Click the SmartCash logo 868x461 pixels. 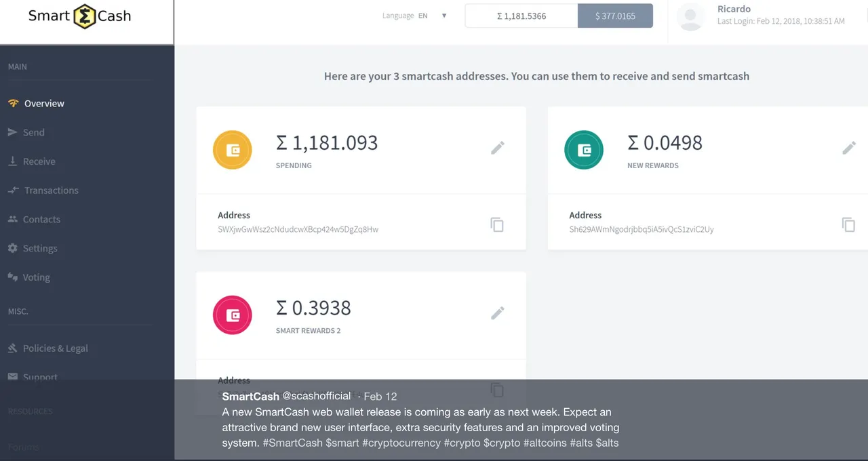point(80,16)
